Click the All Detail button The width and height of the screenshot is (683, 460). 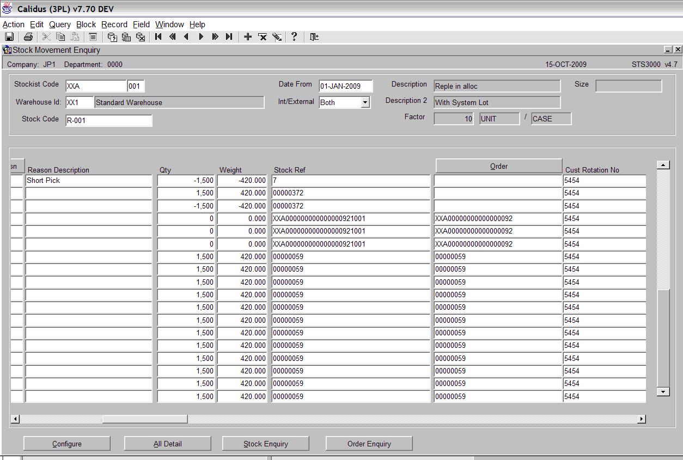click(168, 444)
